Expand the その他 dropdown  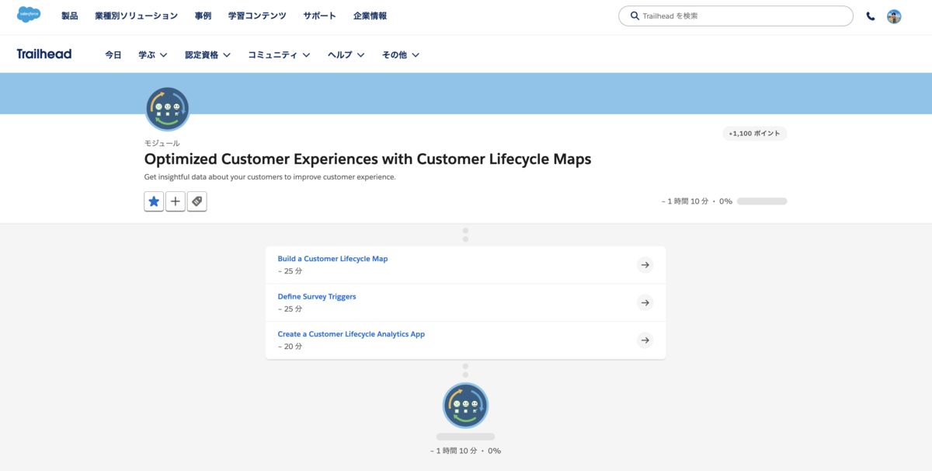point(400,54)
